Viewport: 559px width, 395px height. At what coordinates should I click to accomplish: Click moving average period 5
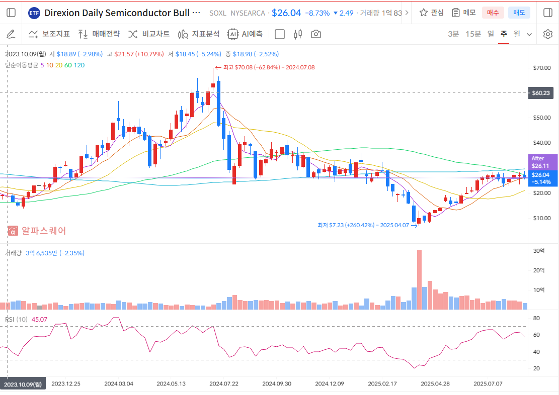tap(42, 65)
